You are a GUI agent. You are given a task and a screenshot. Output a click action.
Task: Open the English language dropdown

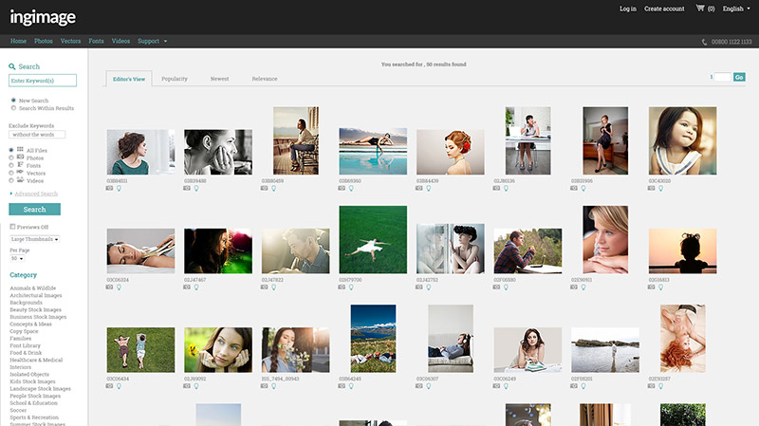[735, 9]
